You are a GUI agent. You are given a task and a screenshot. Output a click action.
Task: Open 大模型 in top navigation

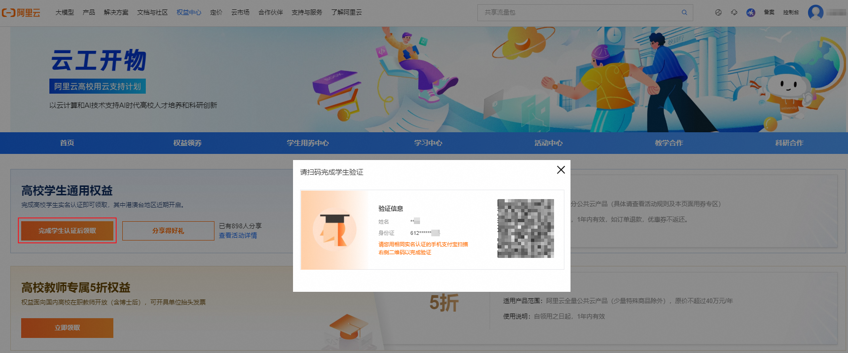(64, 13)
